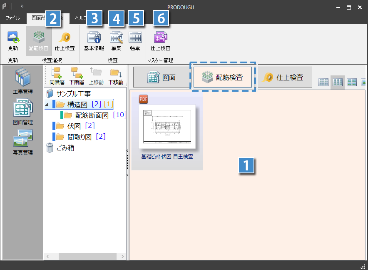
Task: Collapse the 構造図 folder tree node
Action: coord(47,104)
